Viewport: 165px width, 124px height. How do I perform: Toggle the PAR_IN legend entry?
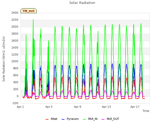[x=90, y=119]
